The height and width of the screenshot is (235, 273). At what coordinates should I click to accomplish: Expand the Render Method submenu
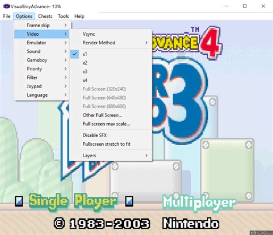pyautogui.click(x=111, y=43)
